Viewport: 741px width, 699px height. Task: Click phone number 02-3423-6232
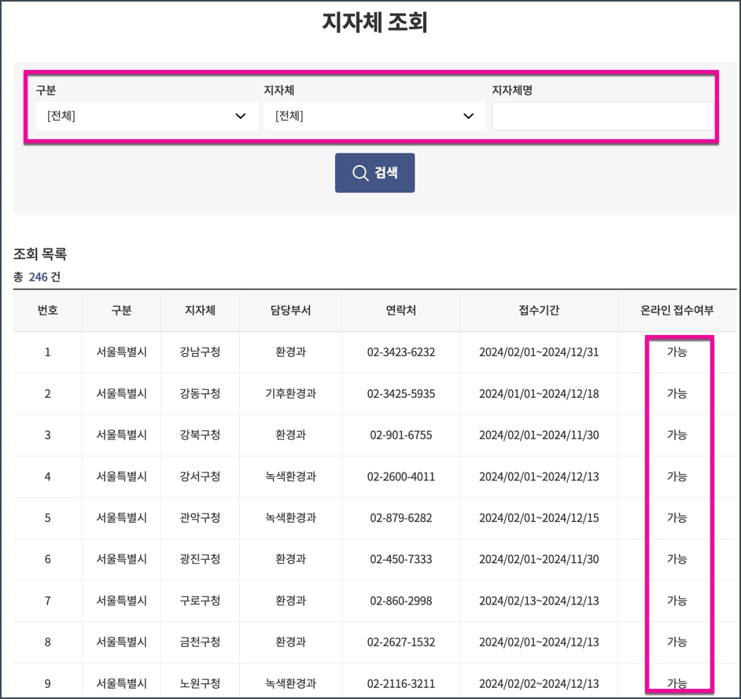coord(400,352)
